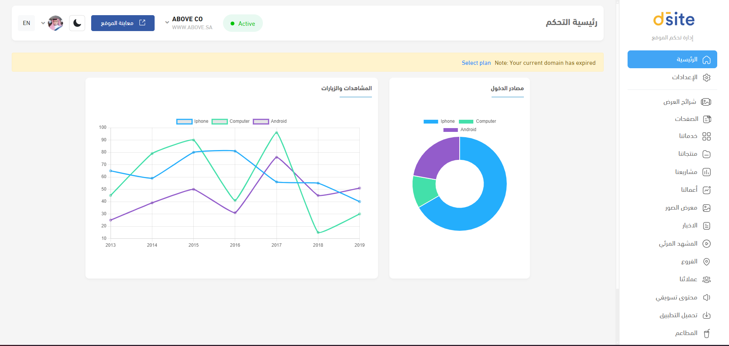729x346 pixels.
Task: Click the green Computer doughnut segment
Action: tap(425, 191)
